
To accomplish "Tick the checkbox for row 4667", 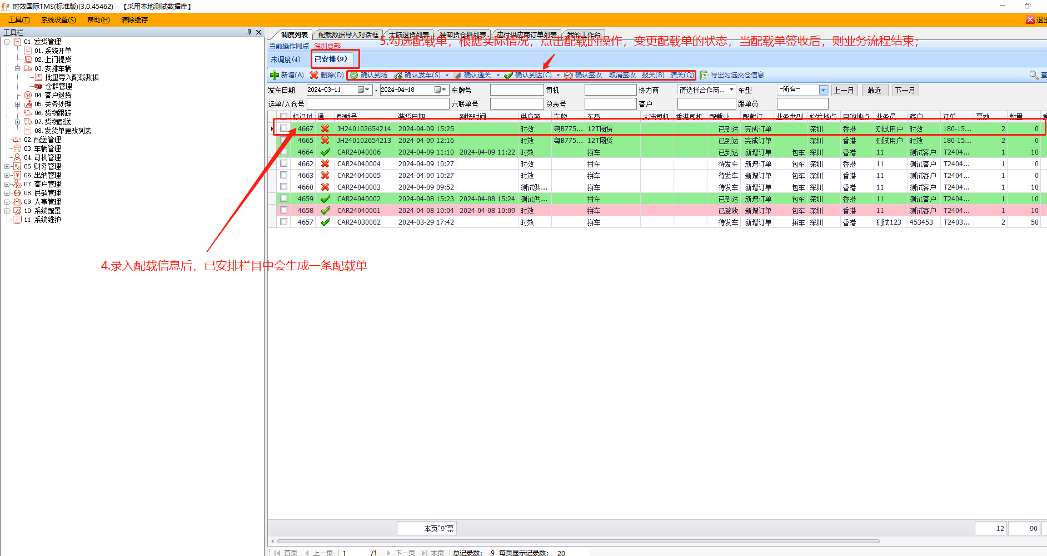I will click(284, 128).
